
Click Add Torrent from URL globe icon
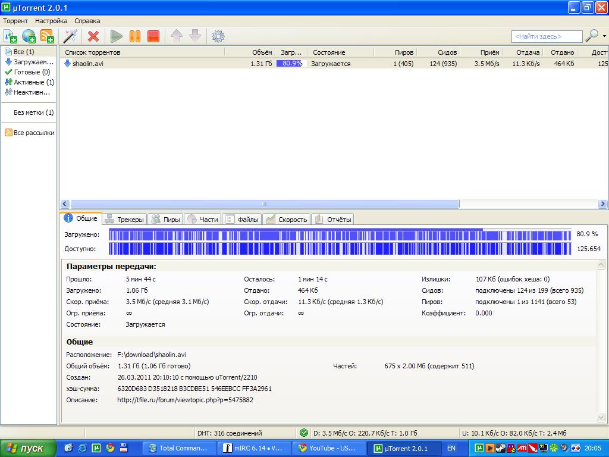pyautogui.click(x=29, y=36)
